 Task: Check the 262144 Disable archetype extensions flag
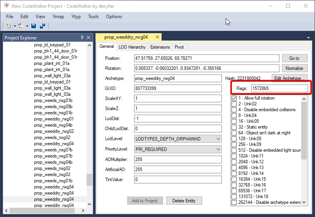pyautogui.click(x=234, y=202)
